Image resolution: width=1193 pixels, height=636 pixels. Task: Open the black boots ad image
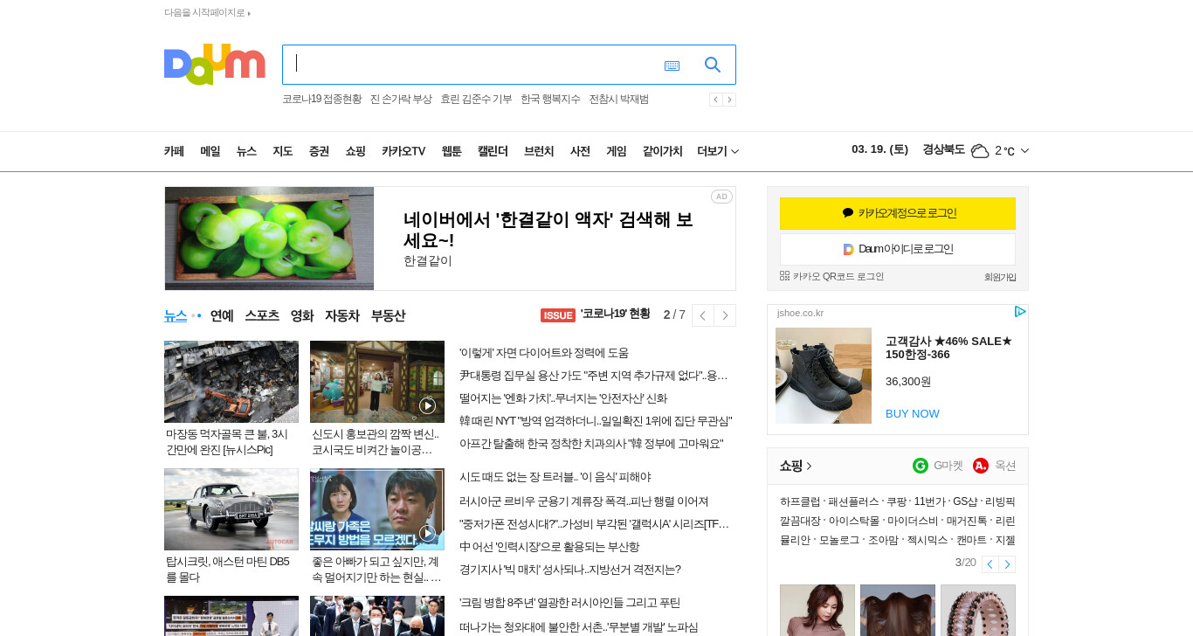824,376
